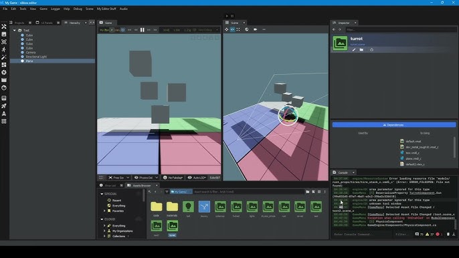Image resolution: width=459 pixels, height=258 pixels.
Task: Click the clear console trash icon
Action: [448, 235]
